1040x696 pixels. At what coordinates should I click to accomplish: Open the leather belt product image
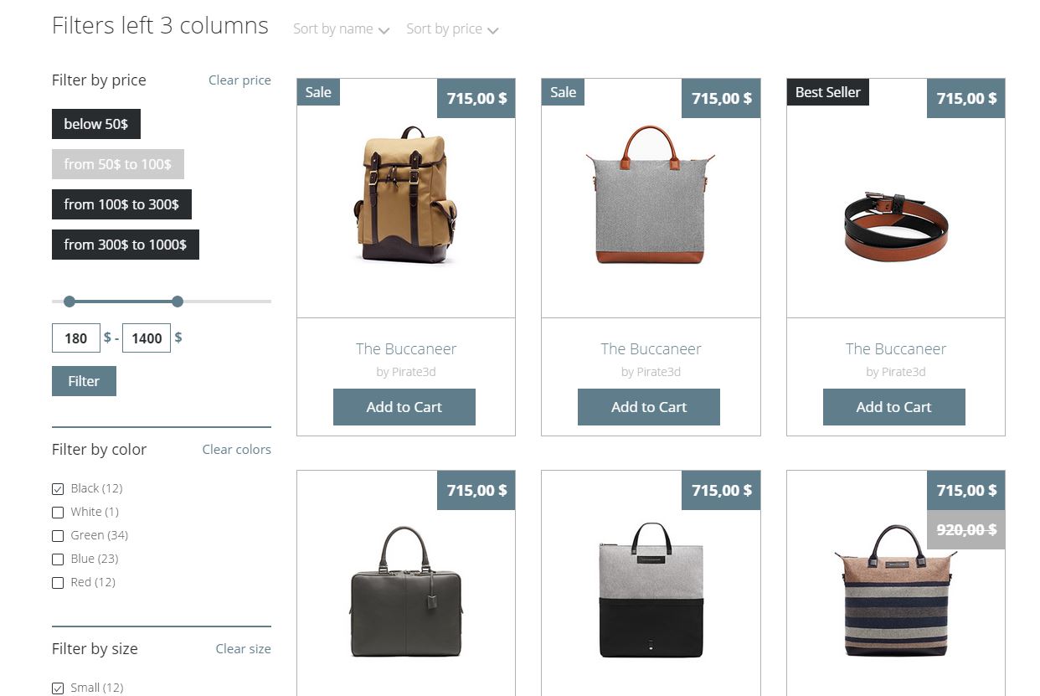point(896,226)
